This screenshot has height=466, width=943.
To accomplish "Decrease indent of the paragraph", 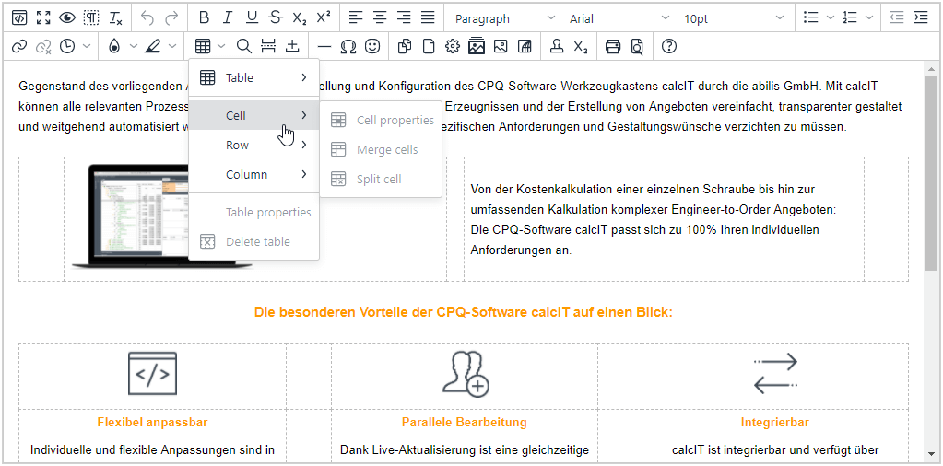I will point(897,18).
